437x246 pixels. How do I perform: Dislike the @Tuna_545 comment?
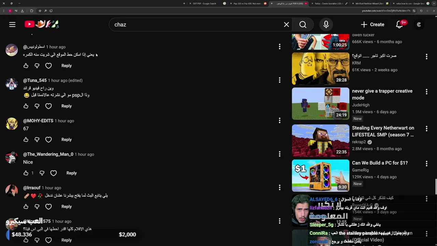pos(37,106)
